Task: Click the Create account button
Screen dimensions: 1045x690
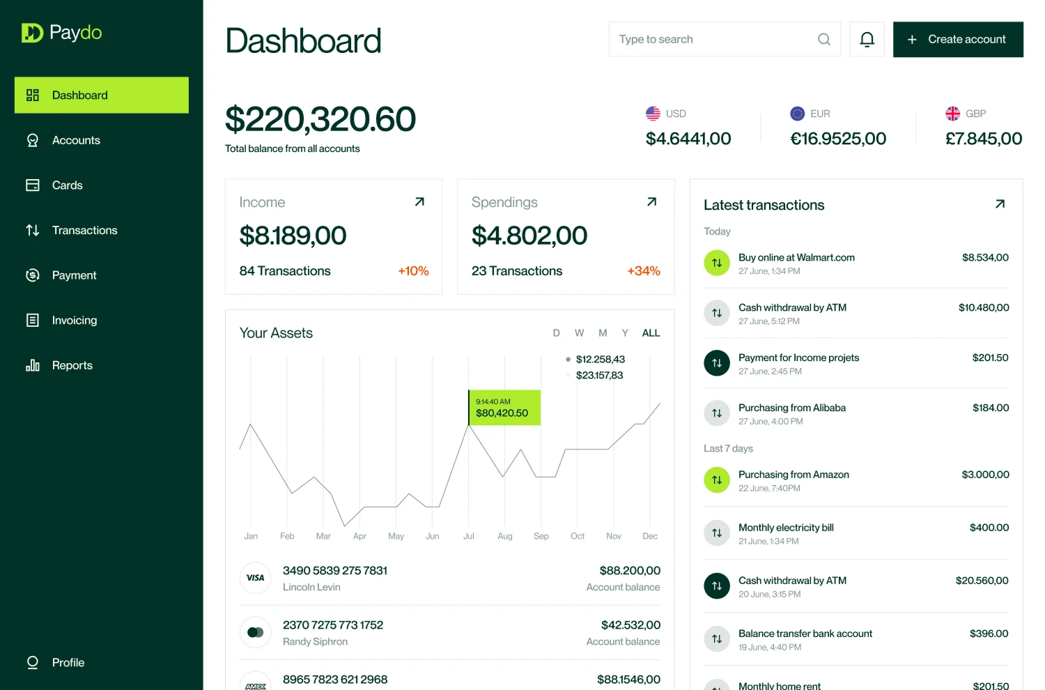Action: (x=957, y=40)
